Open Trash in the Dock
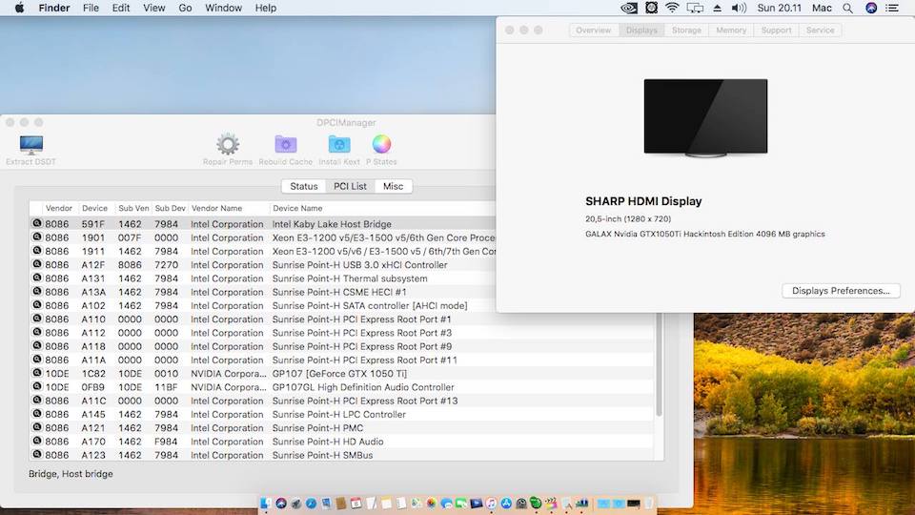Image resolution: width=915 pixels, height=515 pixels. (648, 503)
